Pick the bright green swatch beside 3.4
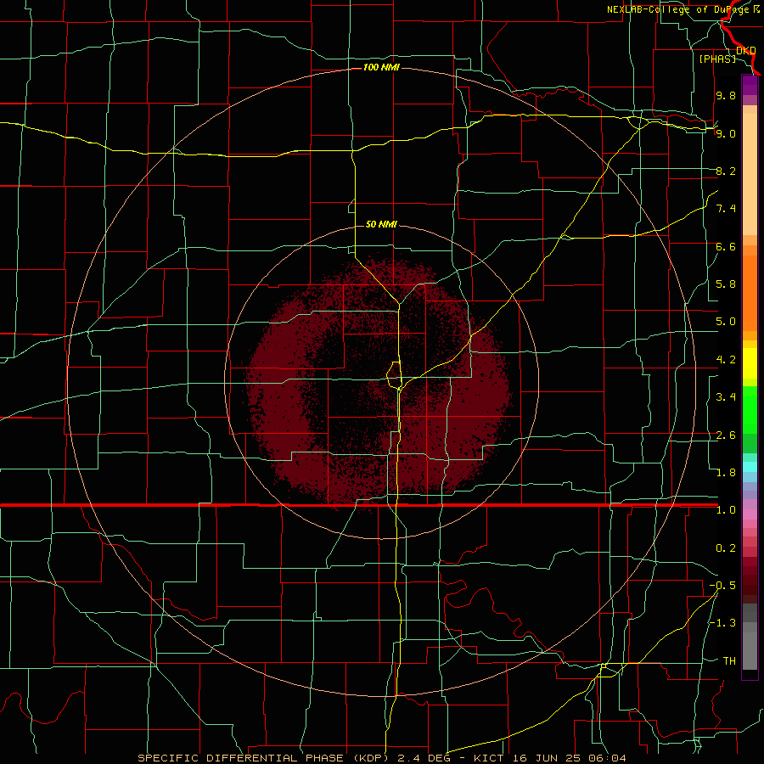 click(750, 409)
